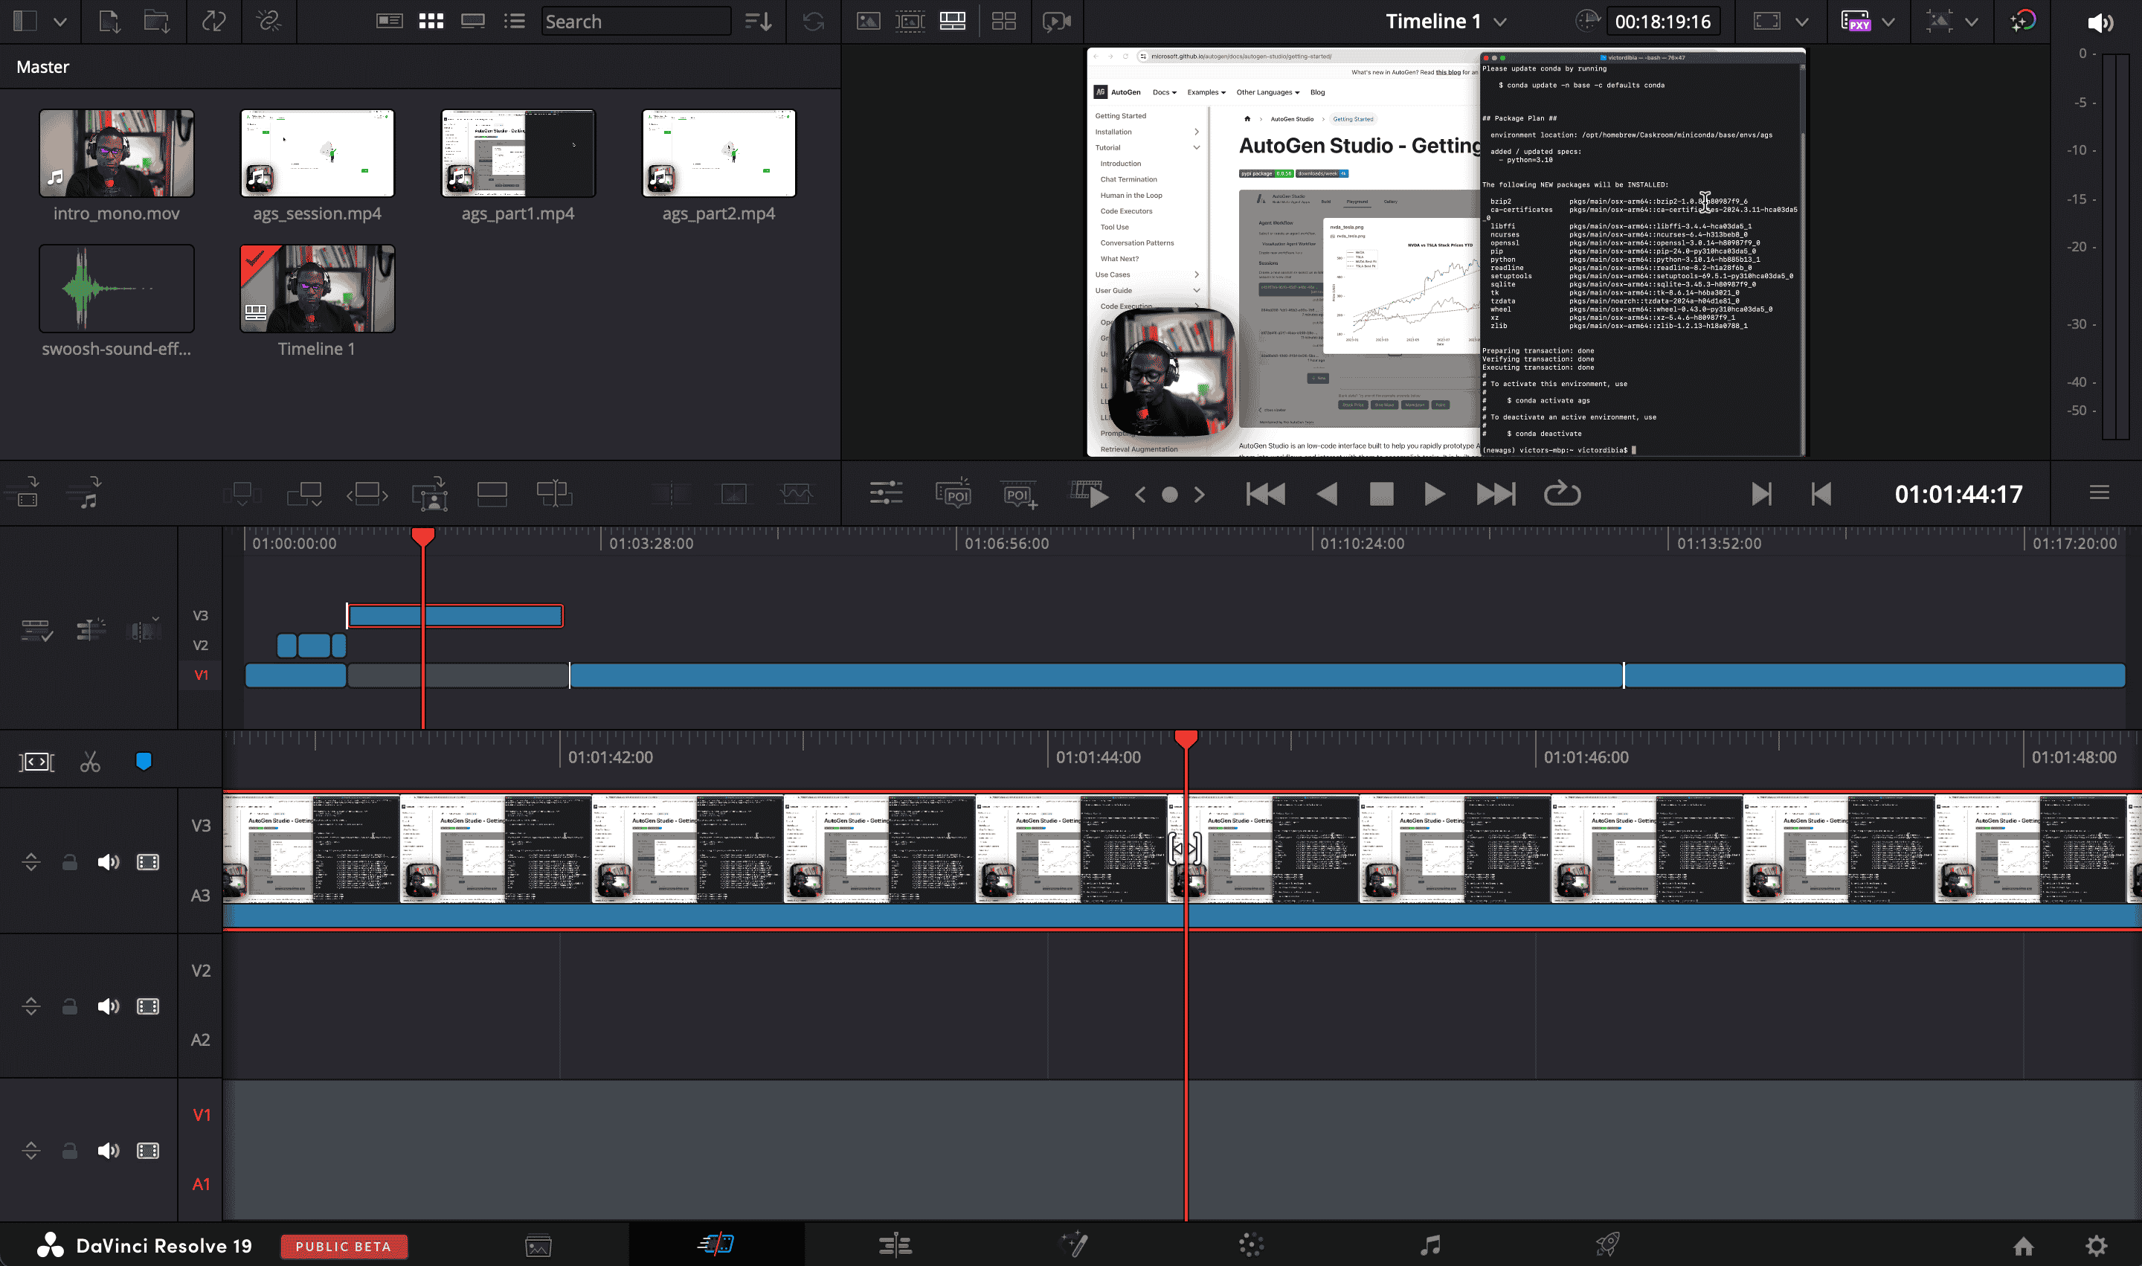Click the 00:18:19:16 duration timecode field

(1662, 22)
